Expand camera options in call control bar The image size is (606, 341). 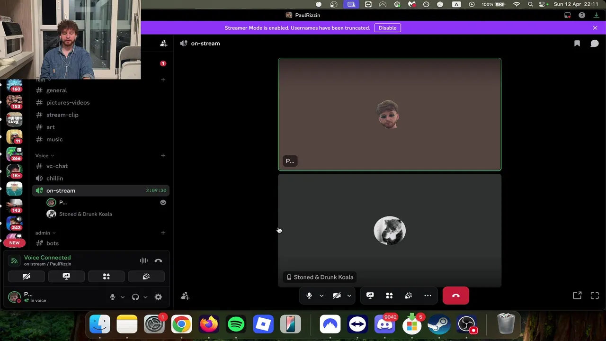[349, 296]
